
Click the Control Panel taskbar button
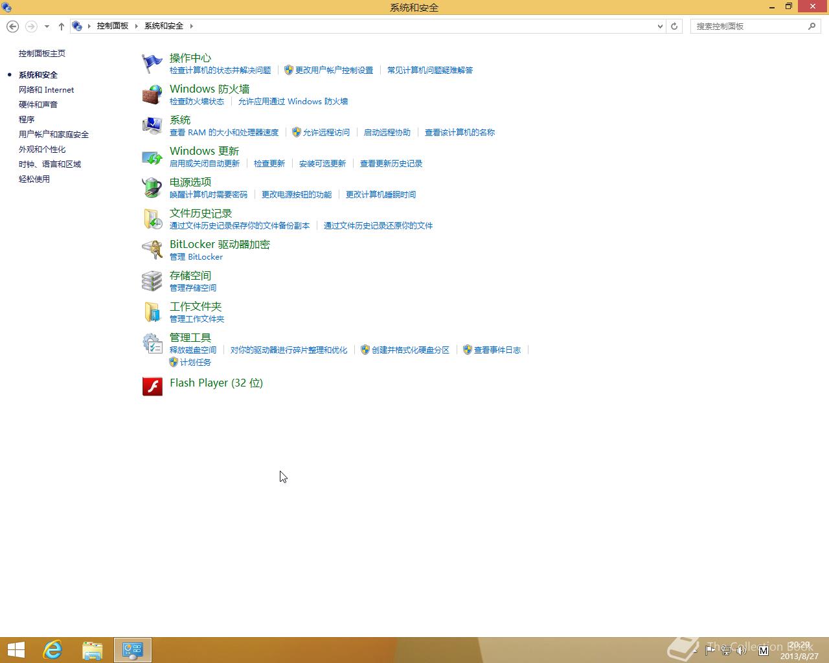(x=133, y=650)
